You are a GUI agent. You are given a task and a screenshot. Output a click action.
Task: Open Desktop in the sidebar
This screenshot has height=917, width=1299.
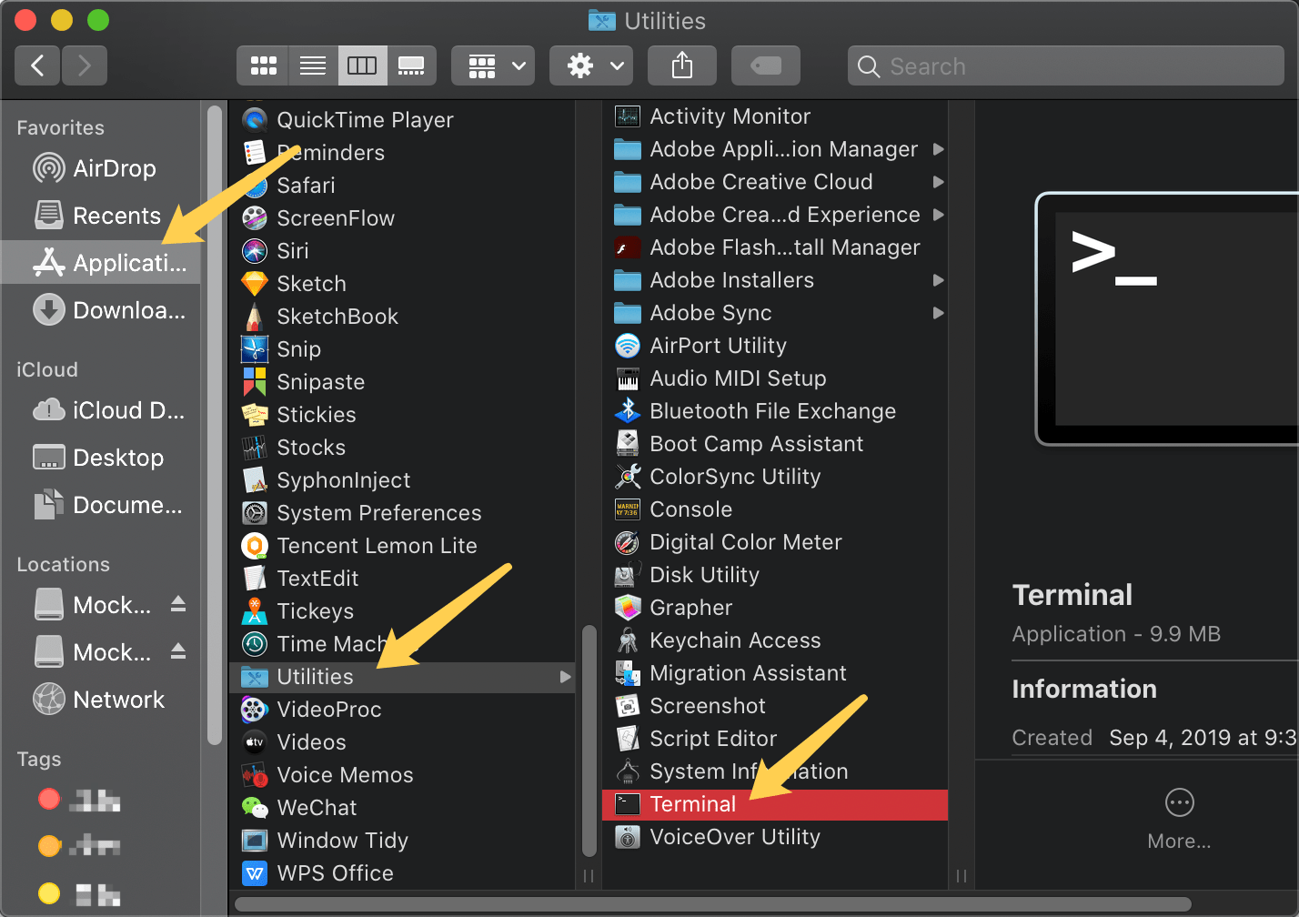(x=100, y=458)
